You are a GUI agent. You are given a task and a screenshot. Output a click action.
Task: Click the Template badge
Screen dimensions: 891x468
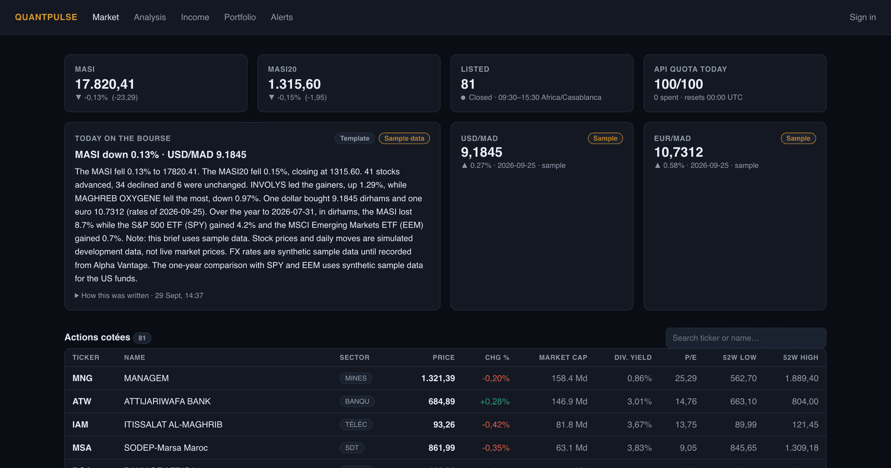coord(355,139)
